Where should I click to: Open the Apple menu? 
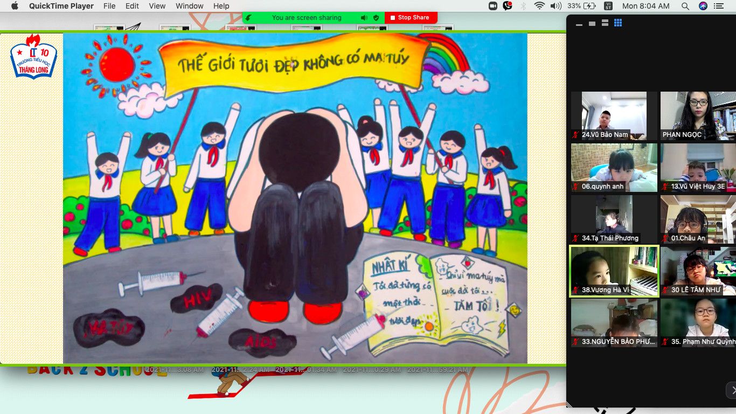click(x=15, y=6)
